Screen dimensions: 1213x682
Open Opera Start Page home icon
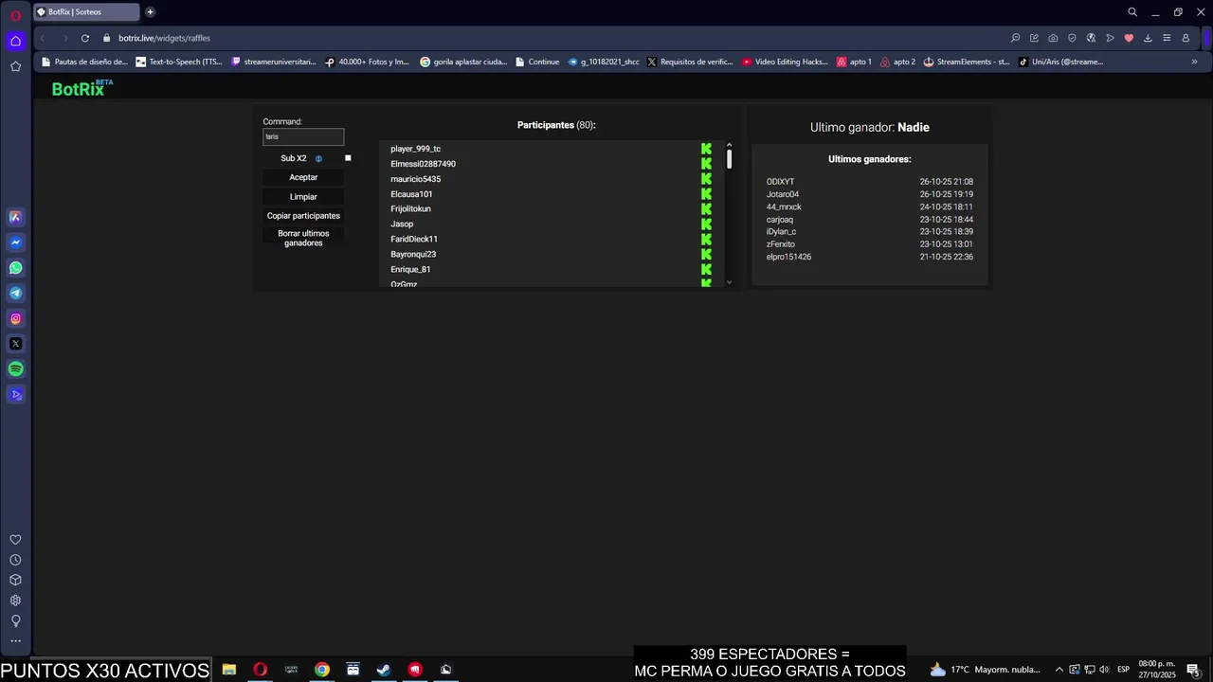[15, 41]
